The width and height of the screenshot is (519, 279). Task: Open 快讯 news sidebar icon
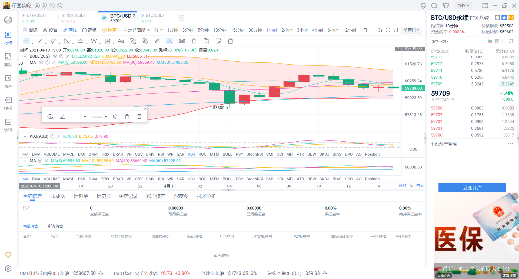(8, 125)
